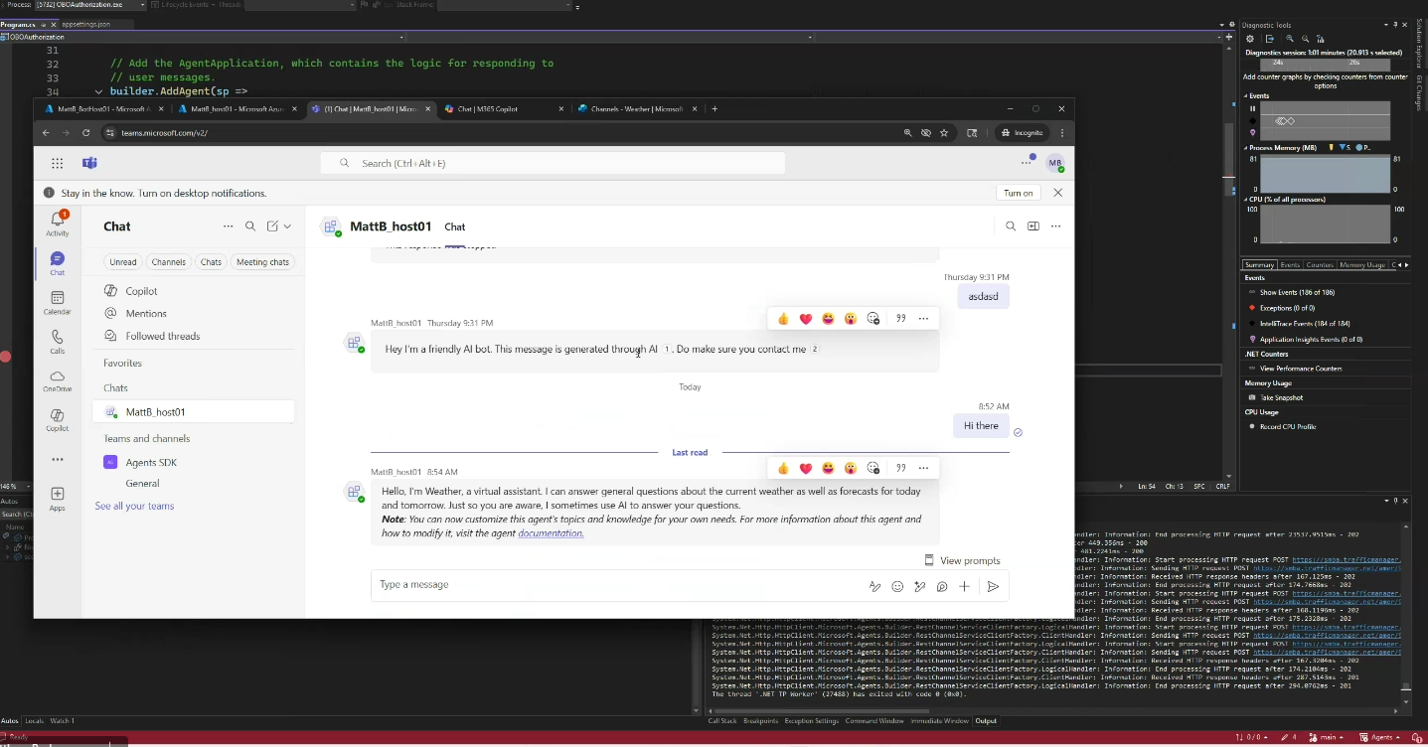The height and width of the screenshot is (747, 1428).
Task: Open the MB profile avatar menu
Action: 1055,163
